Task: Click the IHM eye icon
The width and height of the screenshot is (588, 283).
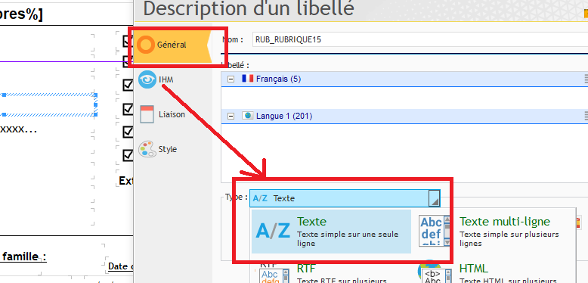Action: (x=147, y=80)
